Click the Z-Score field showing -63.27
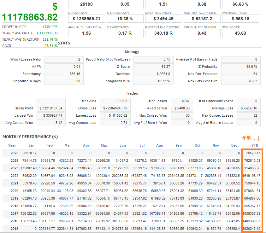This screenshot has height=233, width=266. [154, 67]
